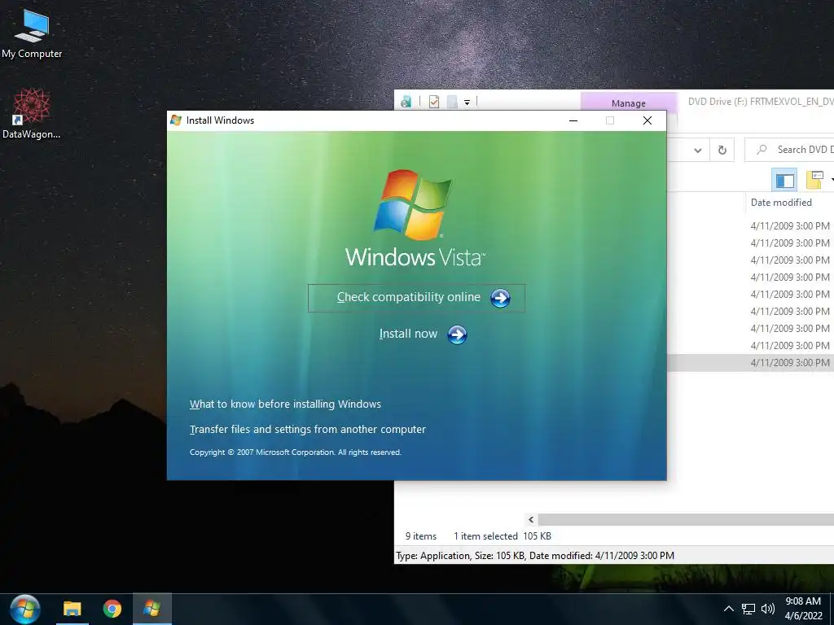Click the Check compatibility online text link

pos(409,297)
